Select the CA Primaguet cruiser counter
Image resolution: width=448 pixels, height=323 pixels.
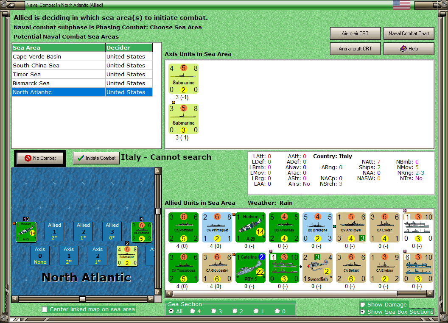[x=217, y=227]
